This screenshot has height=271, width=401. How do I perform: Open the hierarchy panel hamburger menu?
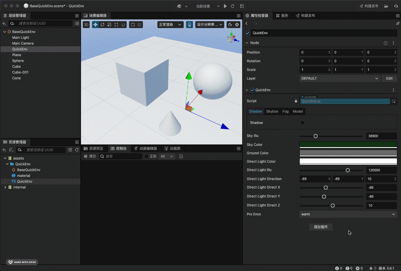click(x=77, y=16)
